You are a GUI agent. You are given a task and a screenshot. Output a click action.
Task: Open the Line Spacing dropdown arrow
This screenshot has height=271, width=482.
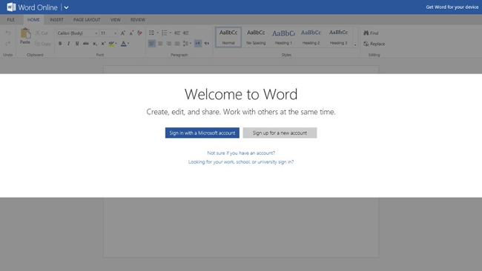pyautogui.click(x=191, y=44)
